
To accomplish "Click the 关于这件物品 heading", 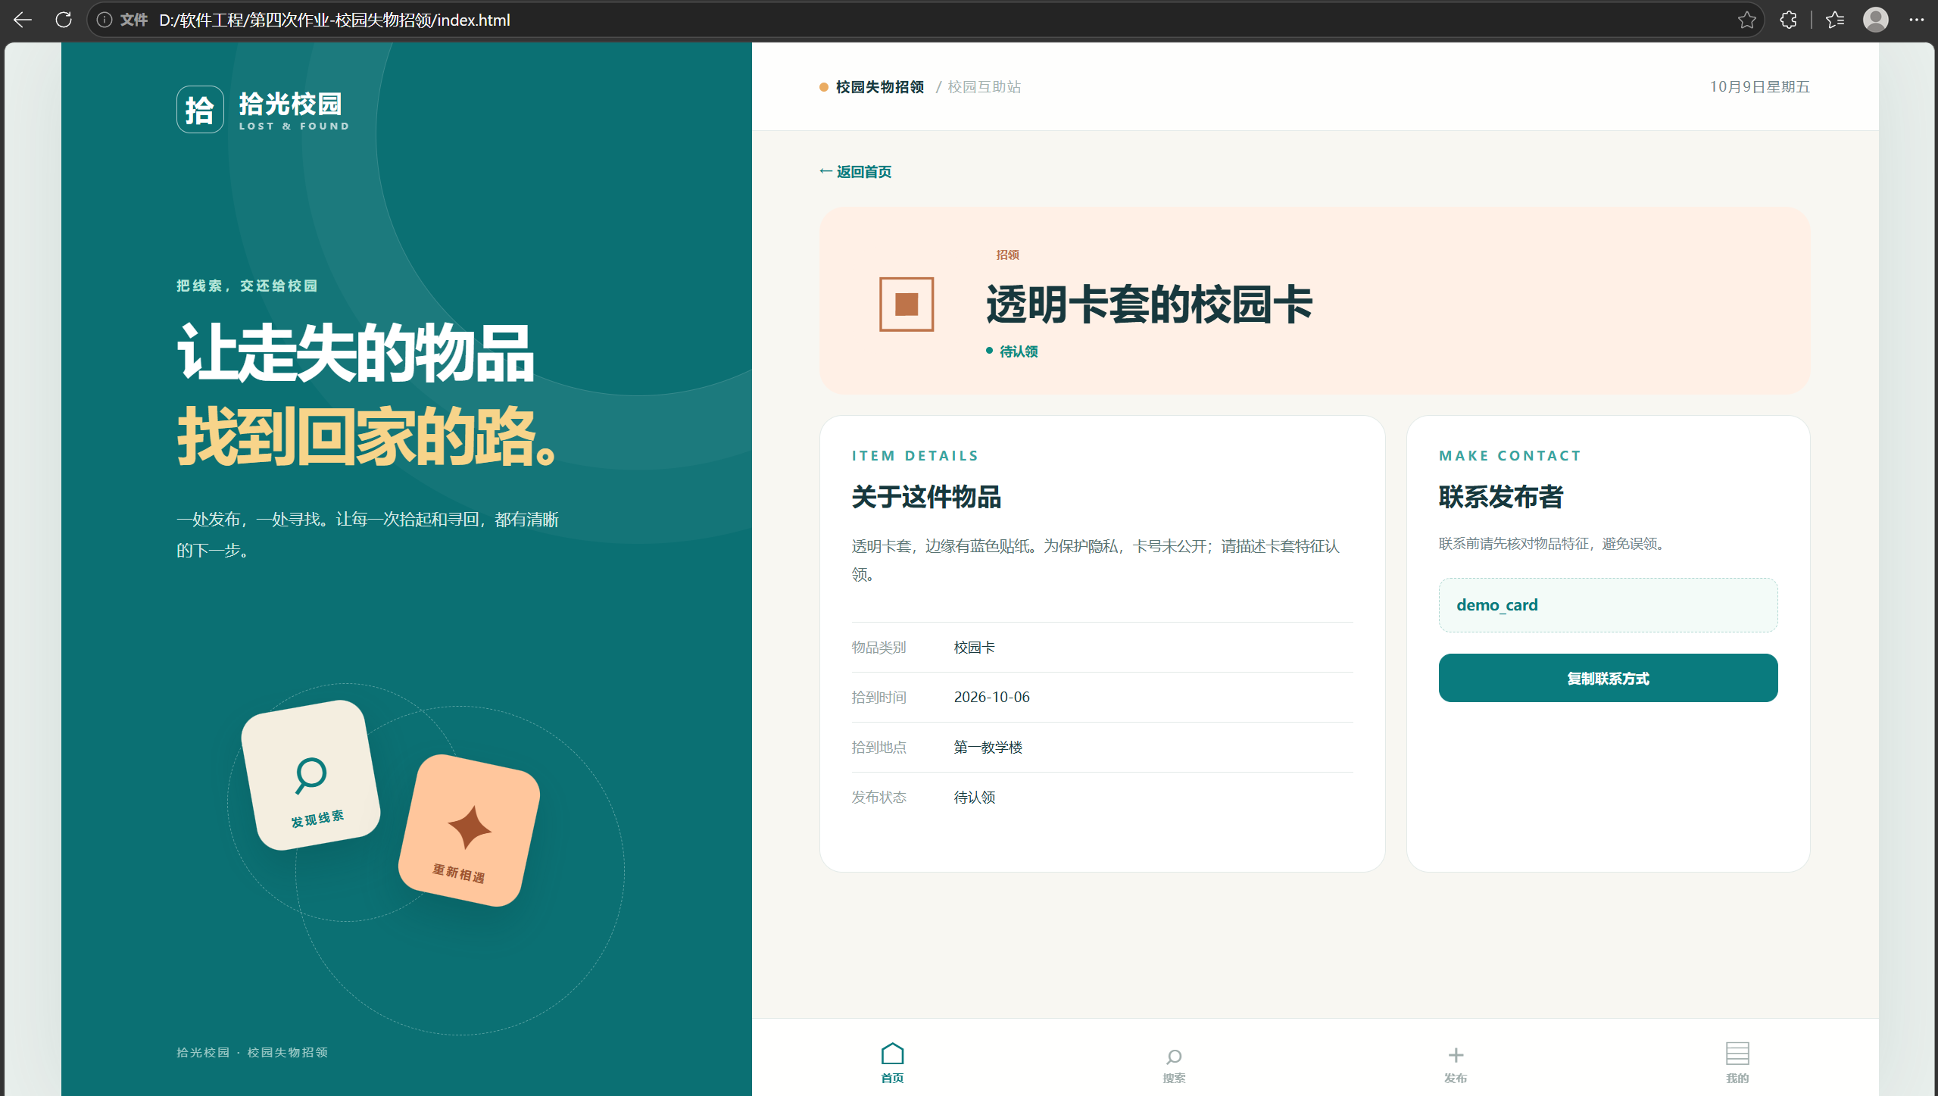I will point(926,498).
